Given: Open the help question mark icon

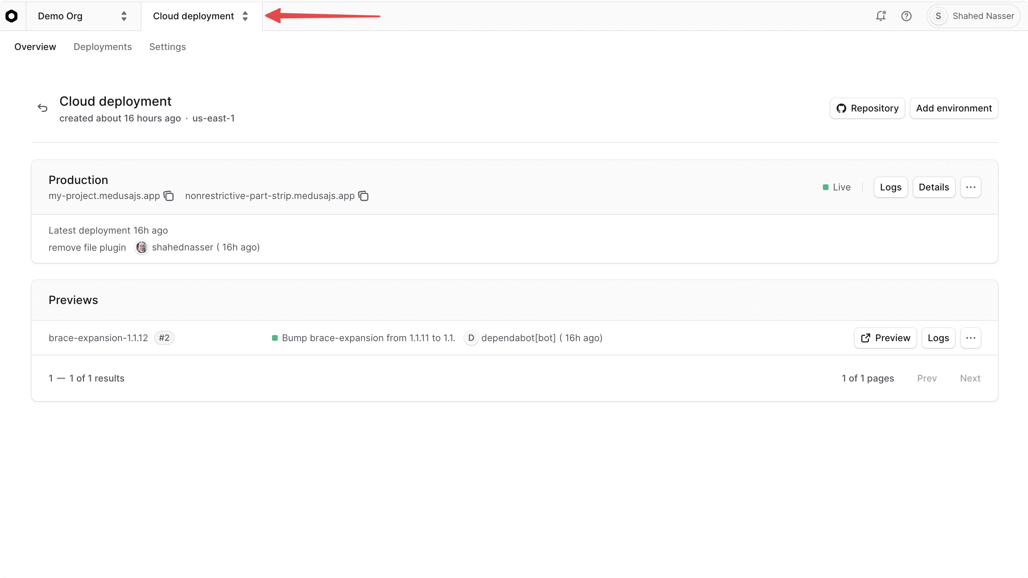Looking at the screenshot, I should pyautogui.click(x=906, y=16).
